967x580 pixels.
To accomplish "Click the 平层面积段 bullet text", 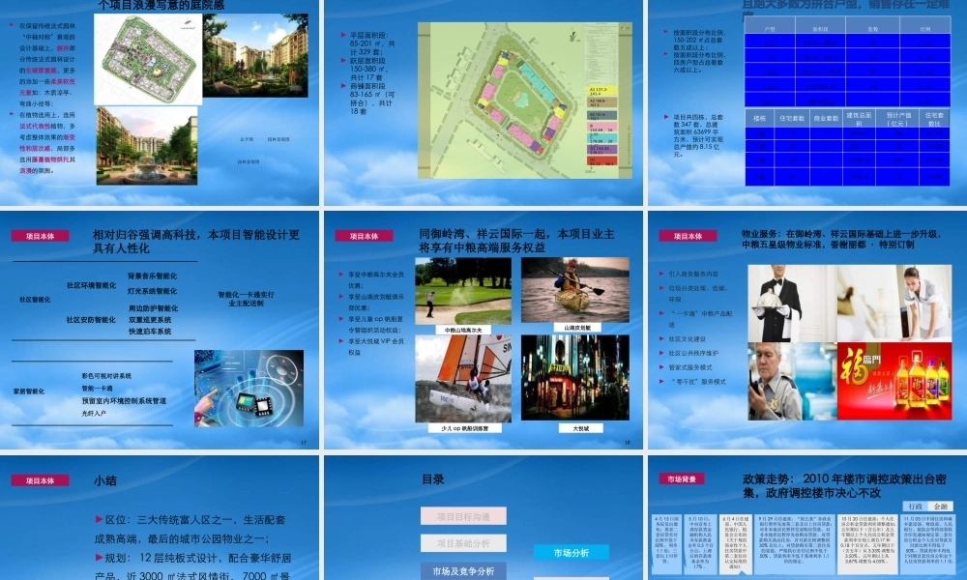I will coord(372,43).
